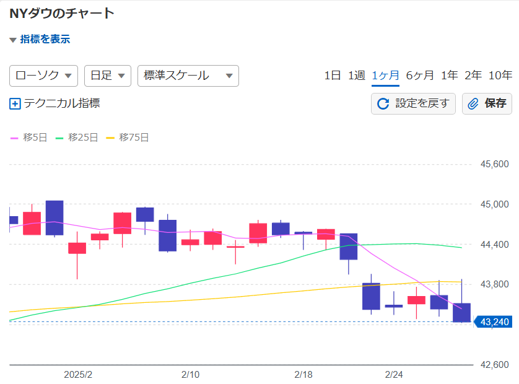Expand the 指標を表示 disclosure triangle

point(13,40)
